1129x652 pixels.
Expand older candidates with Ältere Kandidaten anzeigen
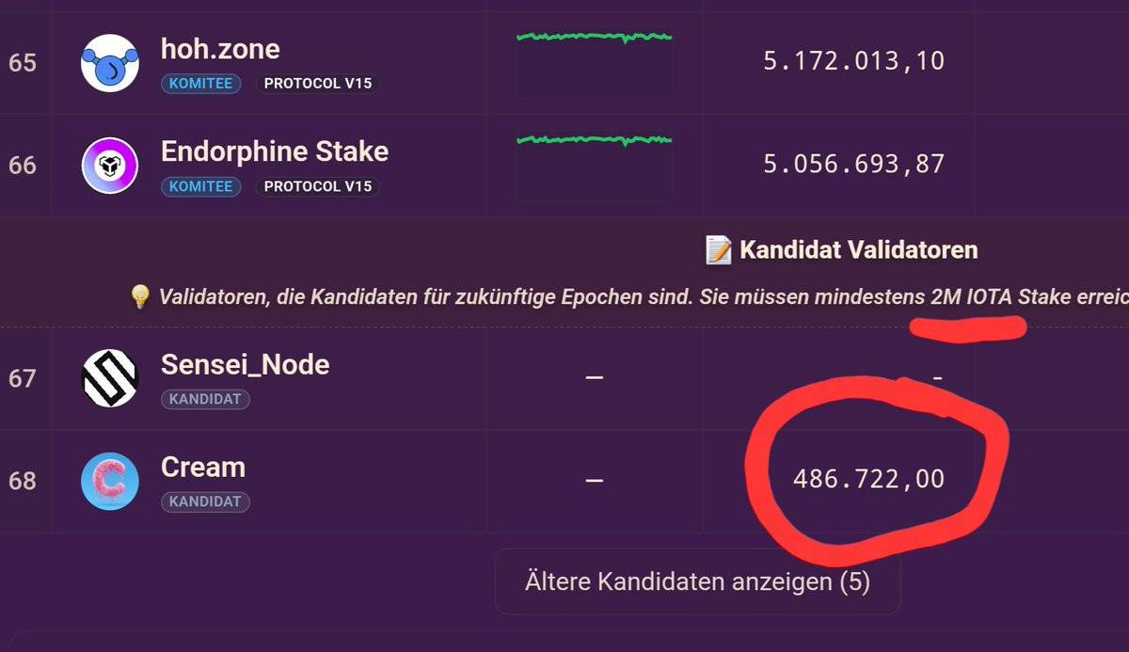coord(697,581)
